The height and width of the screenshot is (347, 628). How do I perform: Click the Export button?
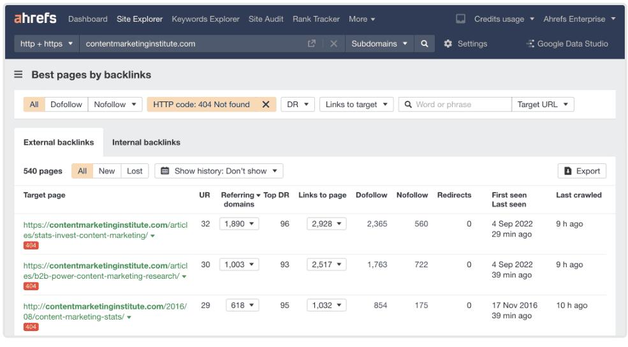[582, 171]
